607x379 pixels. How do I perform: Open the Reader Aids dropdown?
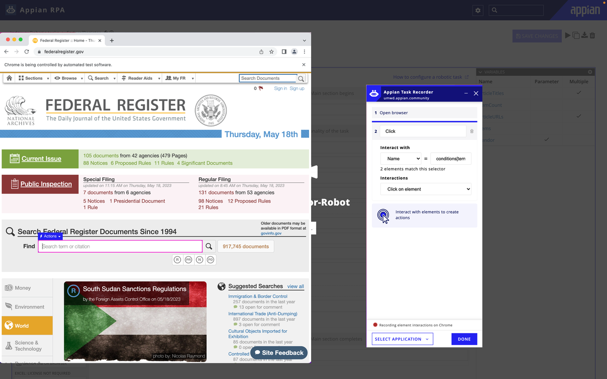[x=140, y=78]
